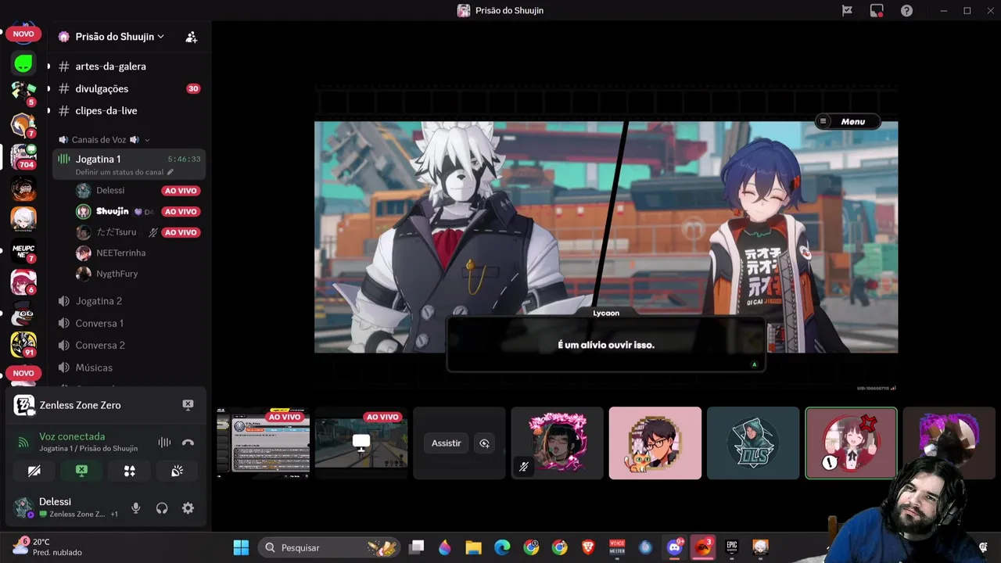The width and height of the screenshot is (1001, 563).
Task: Select user Shuujin in the voice channel
Action: [x=112, y=211]
